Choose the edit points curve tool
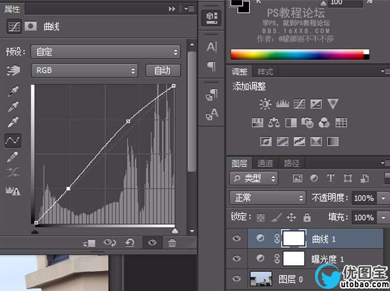Viewport: 390px width, 291px height. (x=13, y=140)
